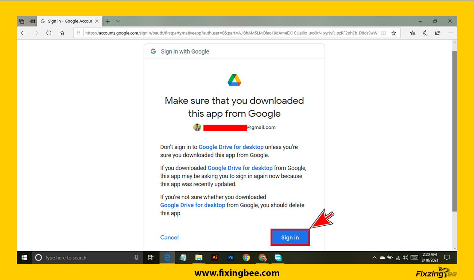Open reading view book icon in address bar
Viewport: 474px width, 280px height.
click(383, 33)
